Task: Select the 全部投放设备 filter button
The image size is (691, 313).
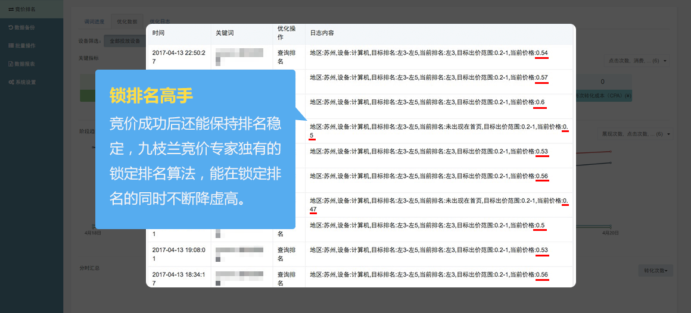Action: click(124, 41)
